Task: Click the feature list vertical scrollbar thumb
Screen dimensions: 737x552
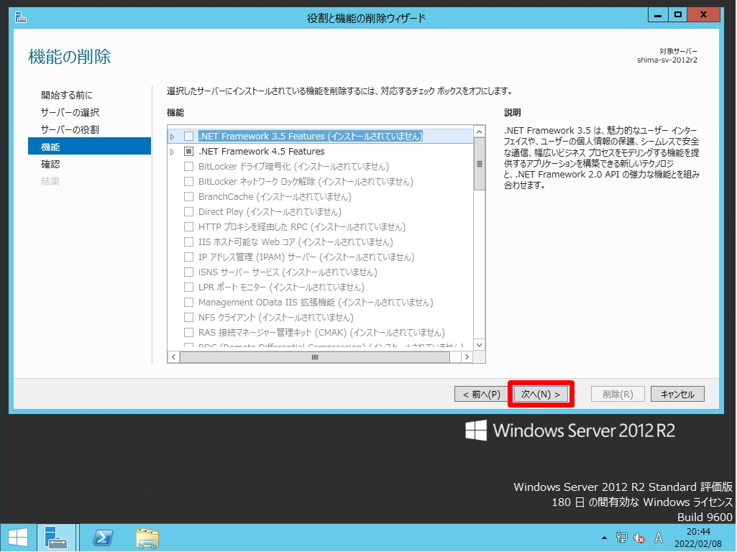Action: click(x=479, y=164)
